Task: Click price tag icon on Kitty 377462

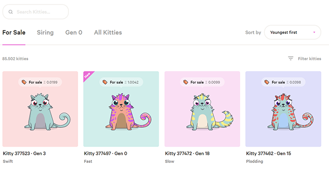Action: click(x=267, y=82)
